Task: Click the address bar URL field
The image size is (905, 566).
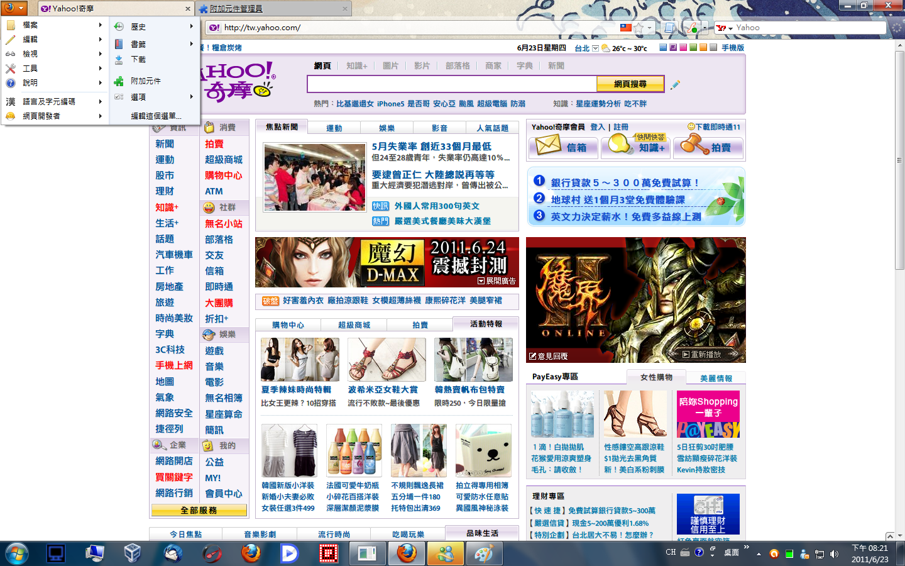Action: pyautogui.click(x=420, y=28)
